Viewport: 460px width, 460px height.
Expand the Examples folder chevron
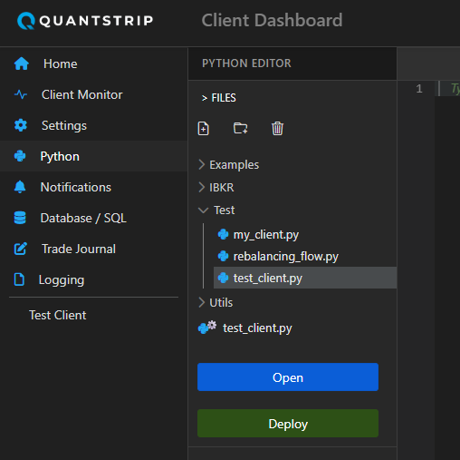click(202, 165)
